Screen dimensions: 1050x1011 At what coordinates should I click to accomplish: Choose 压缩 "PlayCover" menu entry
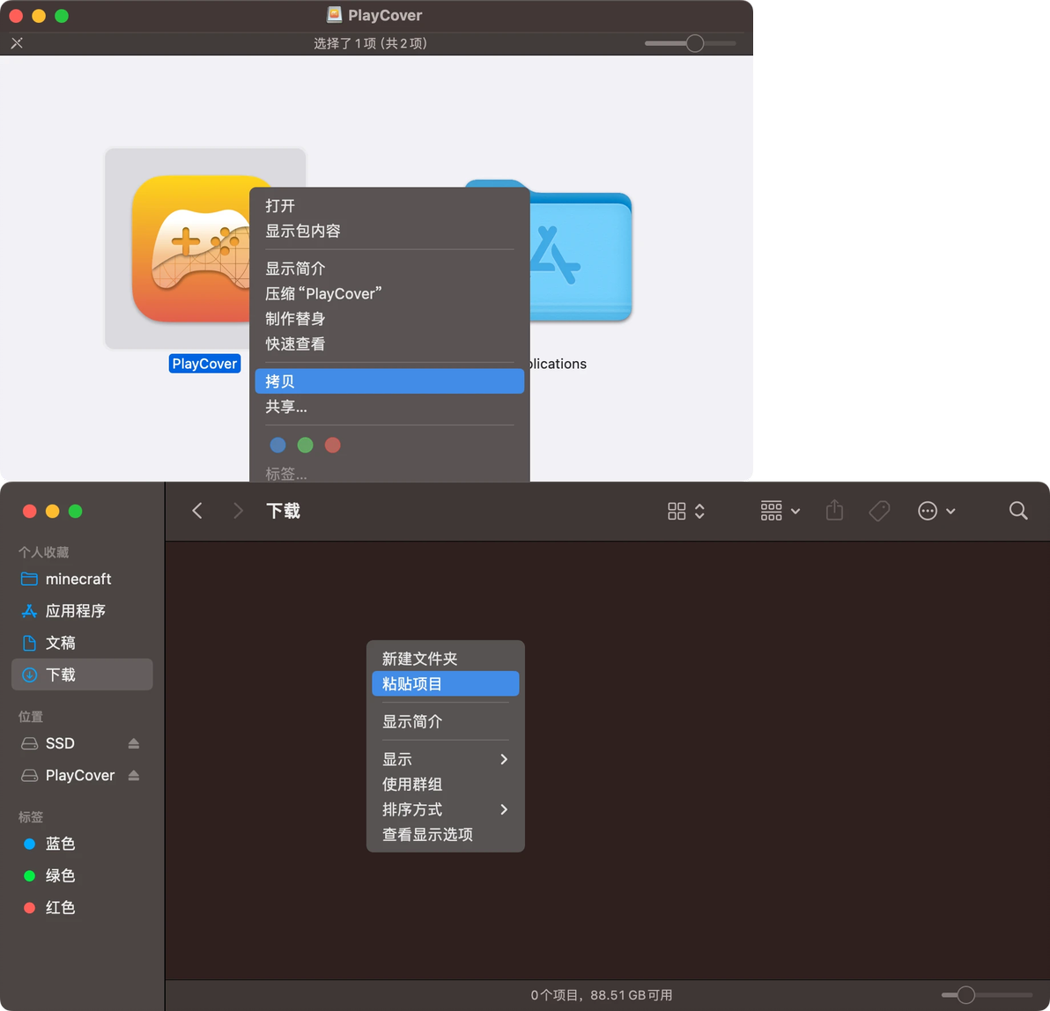pyautogui.click(x=389, y=293)
